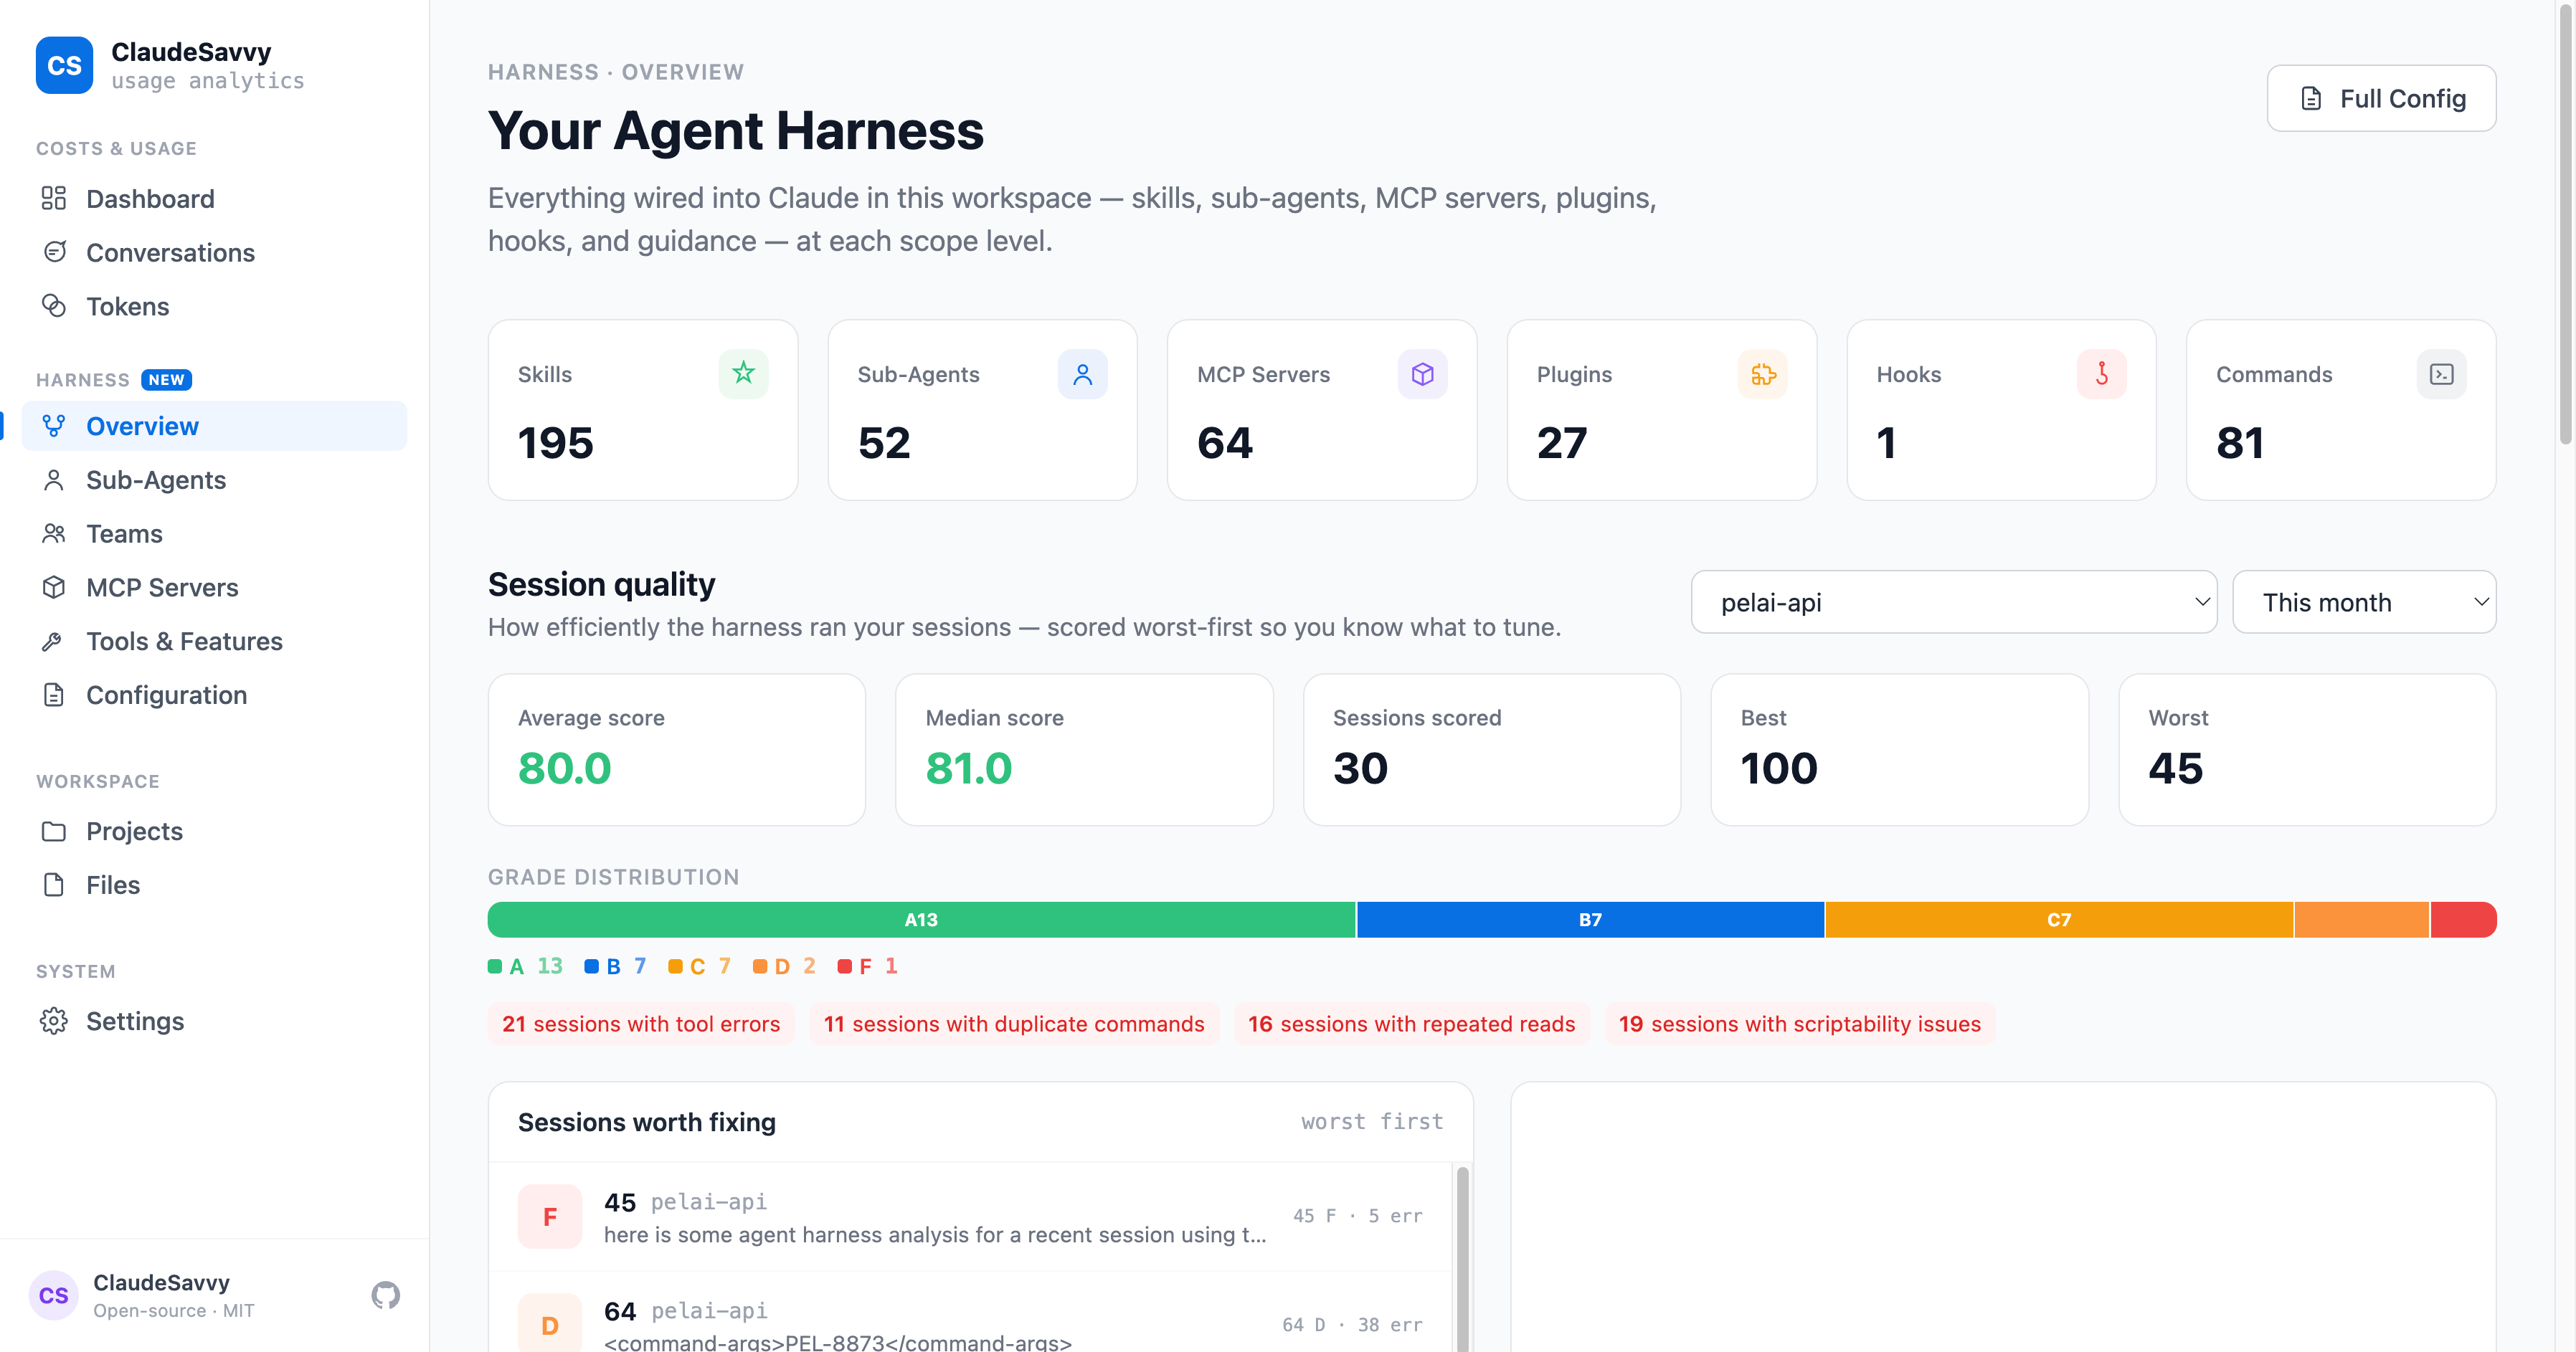Click the Settings gear icon
2576x1352 pixels.
[54, 1022]
